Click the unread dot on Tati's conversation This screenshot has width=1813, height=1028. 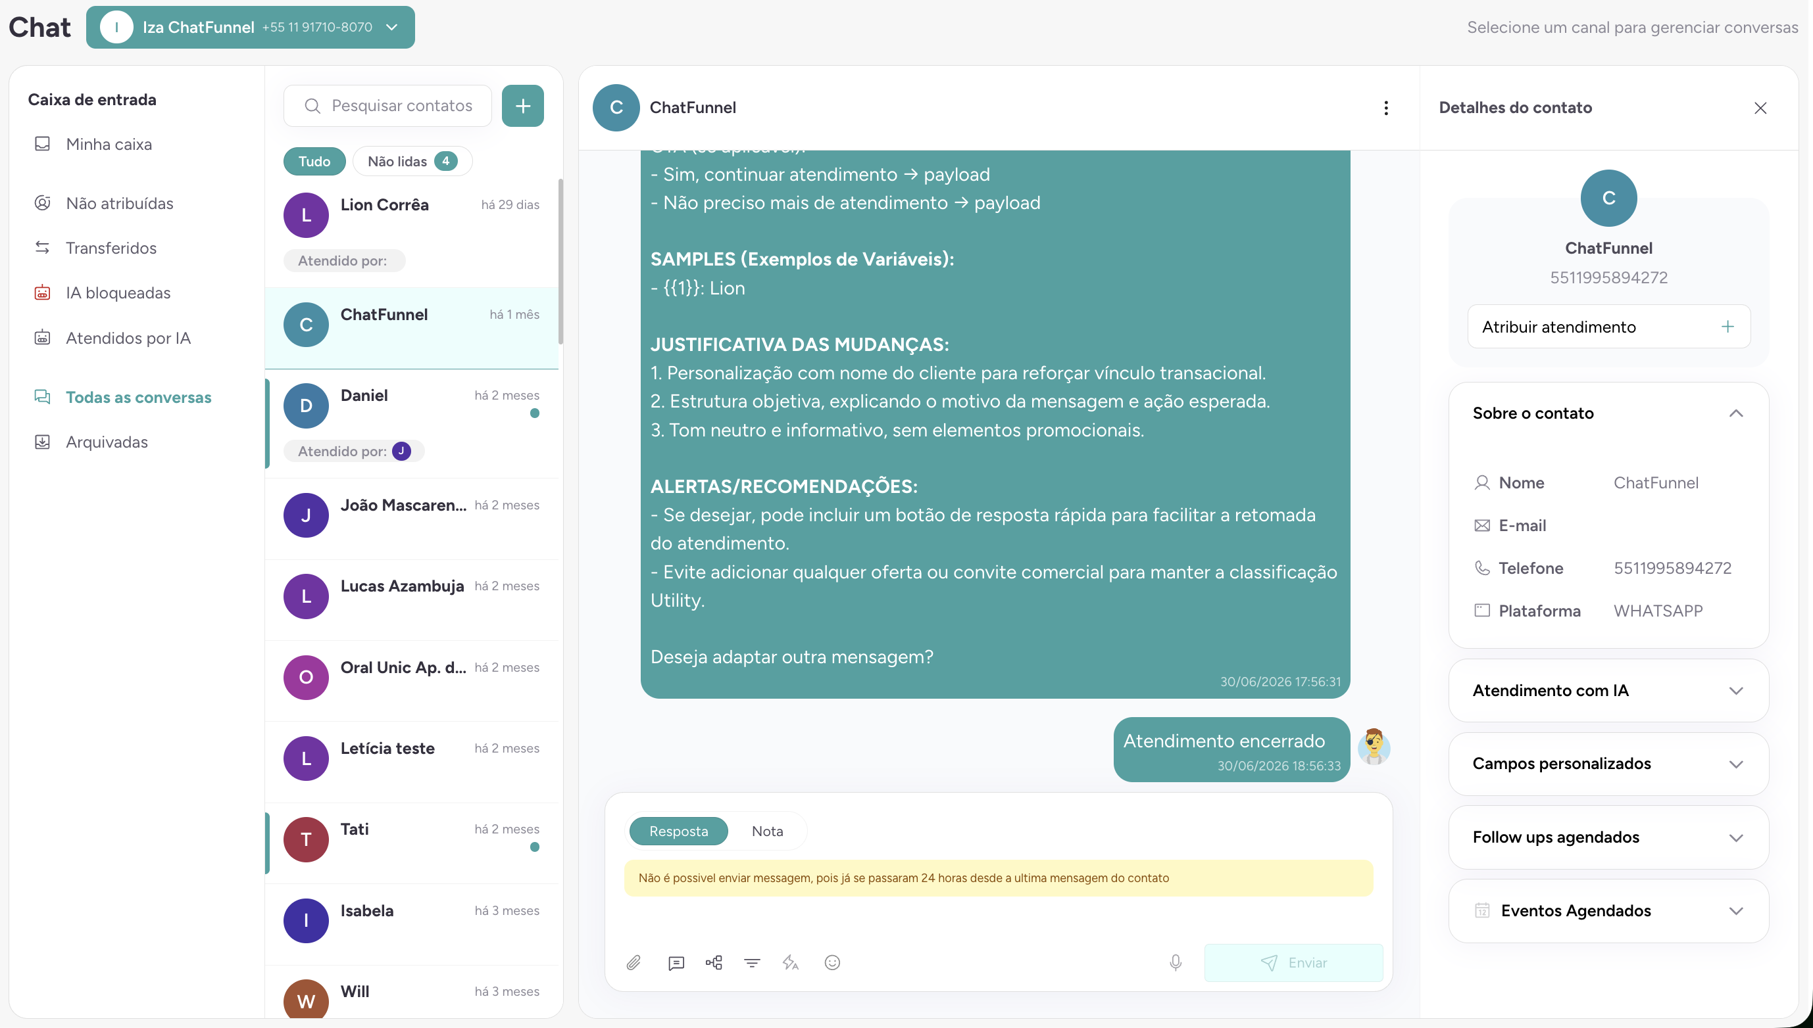(x=535, y=847)
